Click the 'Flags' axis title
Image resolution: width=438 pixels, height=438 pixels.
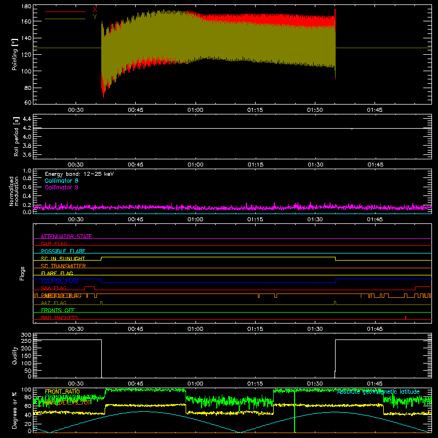click(x=22, y=273)
